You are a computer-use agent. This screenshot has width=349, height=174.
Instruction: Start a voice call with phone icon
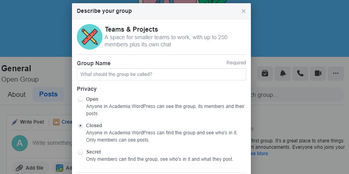pyautogui.click(x=300, y=74)
